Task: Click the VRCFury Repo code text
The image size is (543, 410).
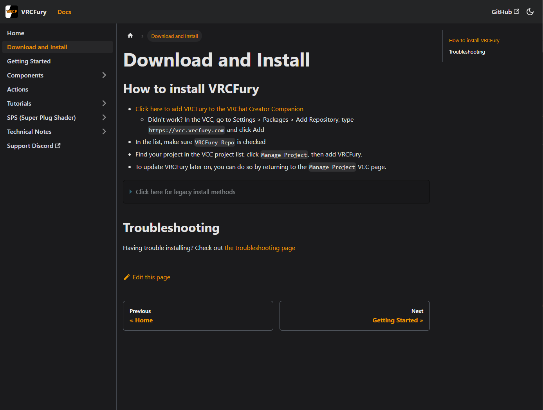Action: click(x=215, y=142)
